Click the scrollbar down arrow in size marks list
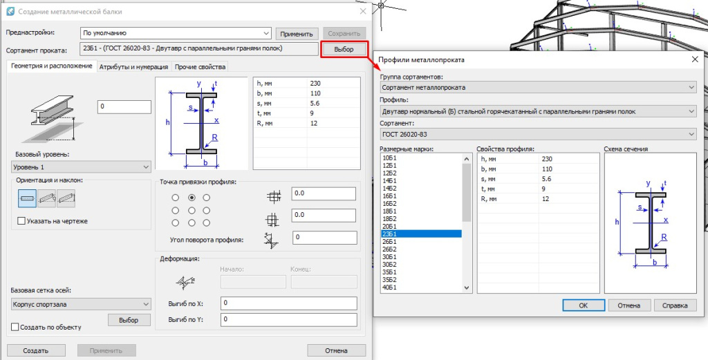This screenshot has width=708, height=360. 467,288
